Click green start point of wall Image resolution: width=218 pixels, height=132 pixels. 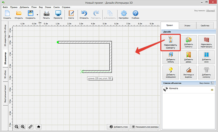pos(58,42)
